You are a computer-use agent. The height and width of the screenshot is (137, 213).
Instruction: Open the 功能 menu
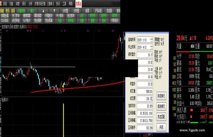[x=11, y=4]
